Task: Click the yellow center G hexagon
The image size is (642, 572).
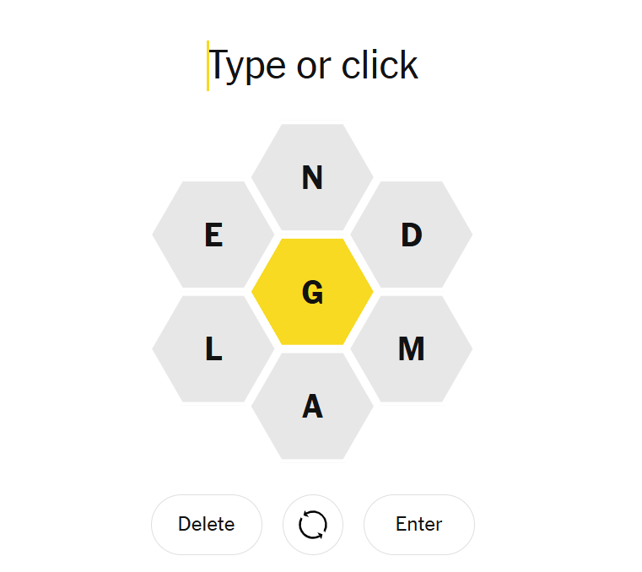Action: click(x=312, y=292)
